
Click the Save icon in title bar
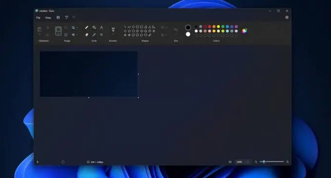tap(58, 18)
